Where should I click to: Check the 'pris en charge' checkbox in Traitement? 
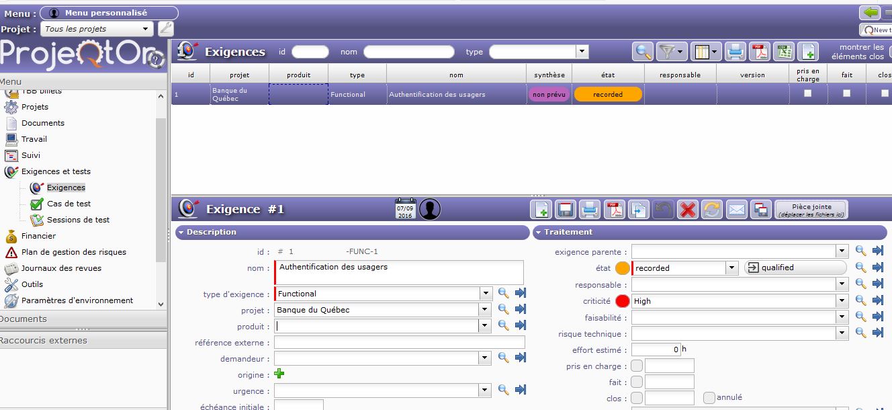pos(637,366)
